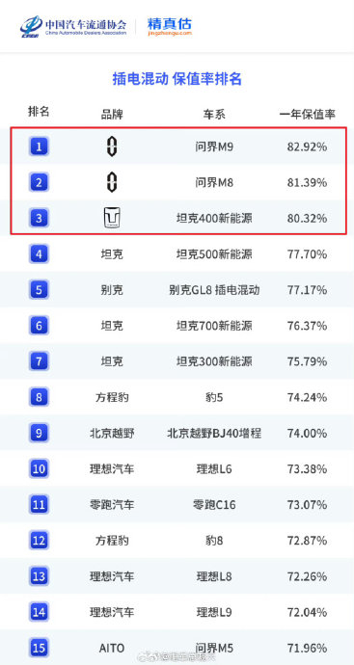Click the rank 5 blue badge
Viewport: 354px width, 665px height.
click(39, 290)
